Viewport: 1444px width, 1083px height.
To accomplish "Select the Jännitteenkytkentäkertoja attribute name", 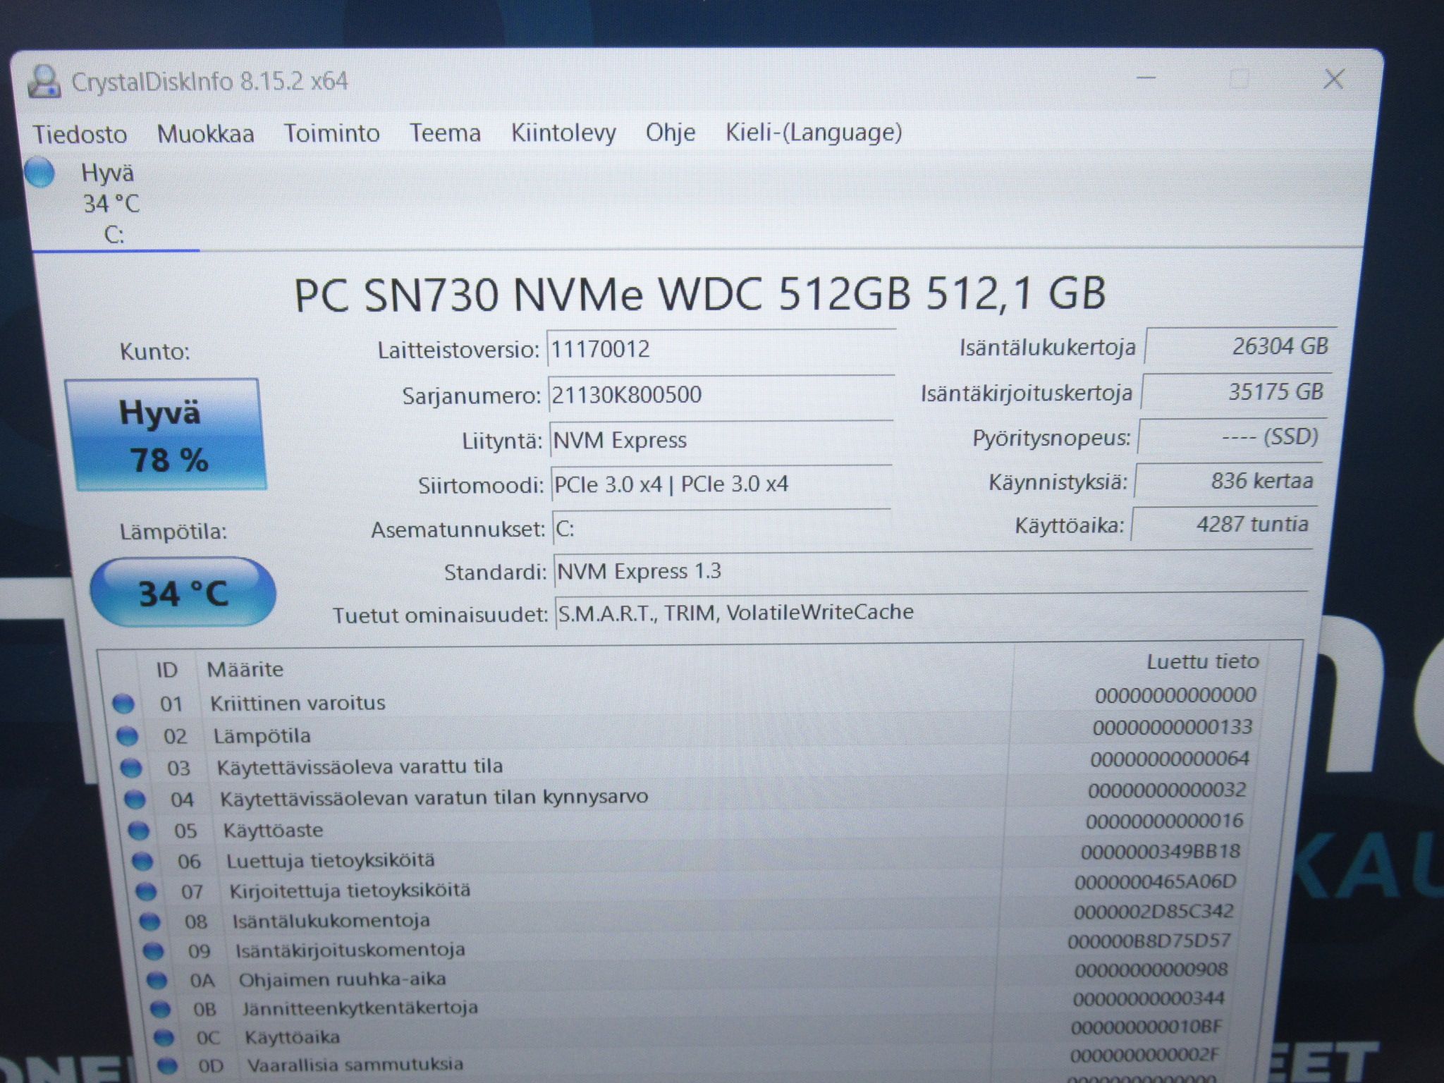I will point(360,1008).
